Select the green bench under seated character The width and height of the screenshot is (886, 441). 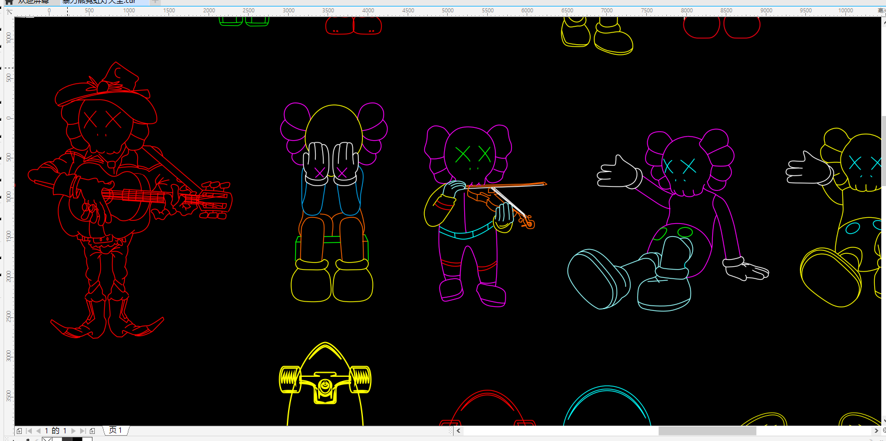(332, 248)
